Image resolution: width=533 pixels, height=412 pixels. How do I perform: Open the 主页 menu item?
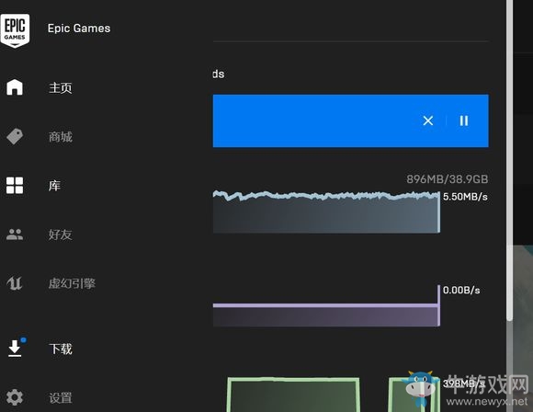point(60,87)
